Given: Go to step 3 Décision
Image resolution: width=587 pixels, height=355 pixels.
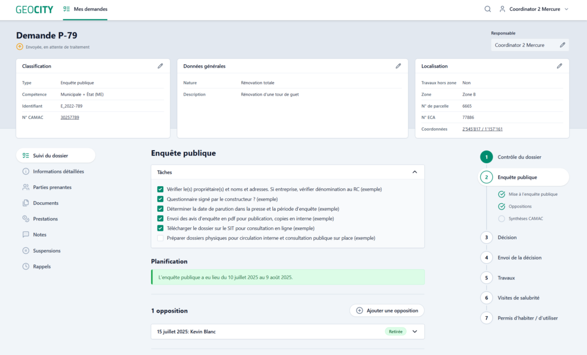Looking at the screenshot, I should [x=507, y=237].
